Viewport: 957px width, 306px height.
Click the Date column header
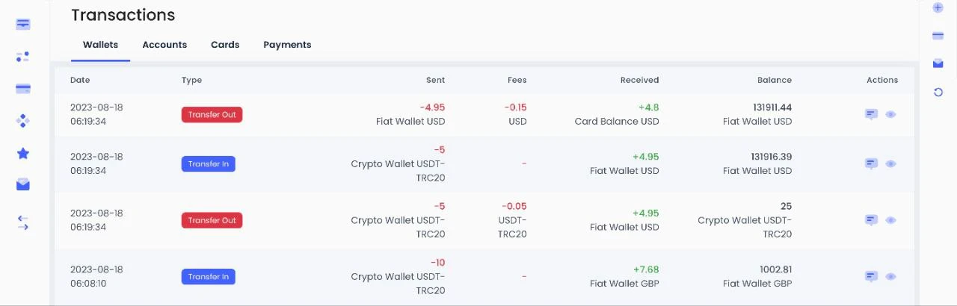79,80
